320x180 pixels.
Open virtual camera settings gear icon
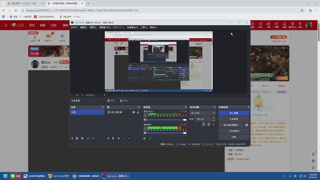(246, 125)
